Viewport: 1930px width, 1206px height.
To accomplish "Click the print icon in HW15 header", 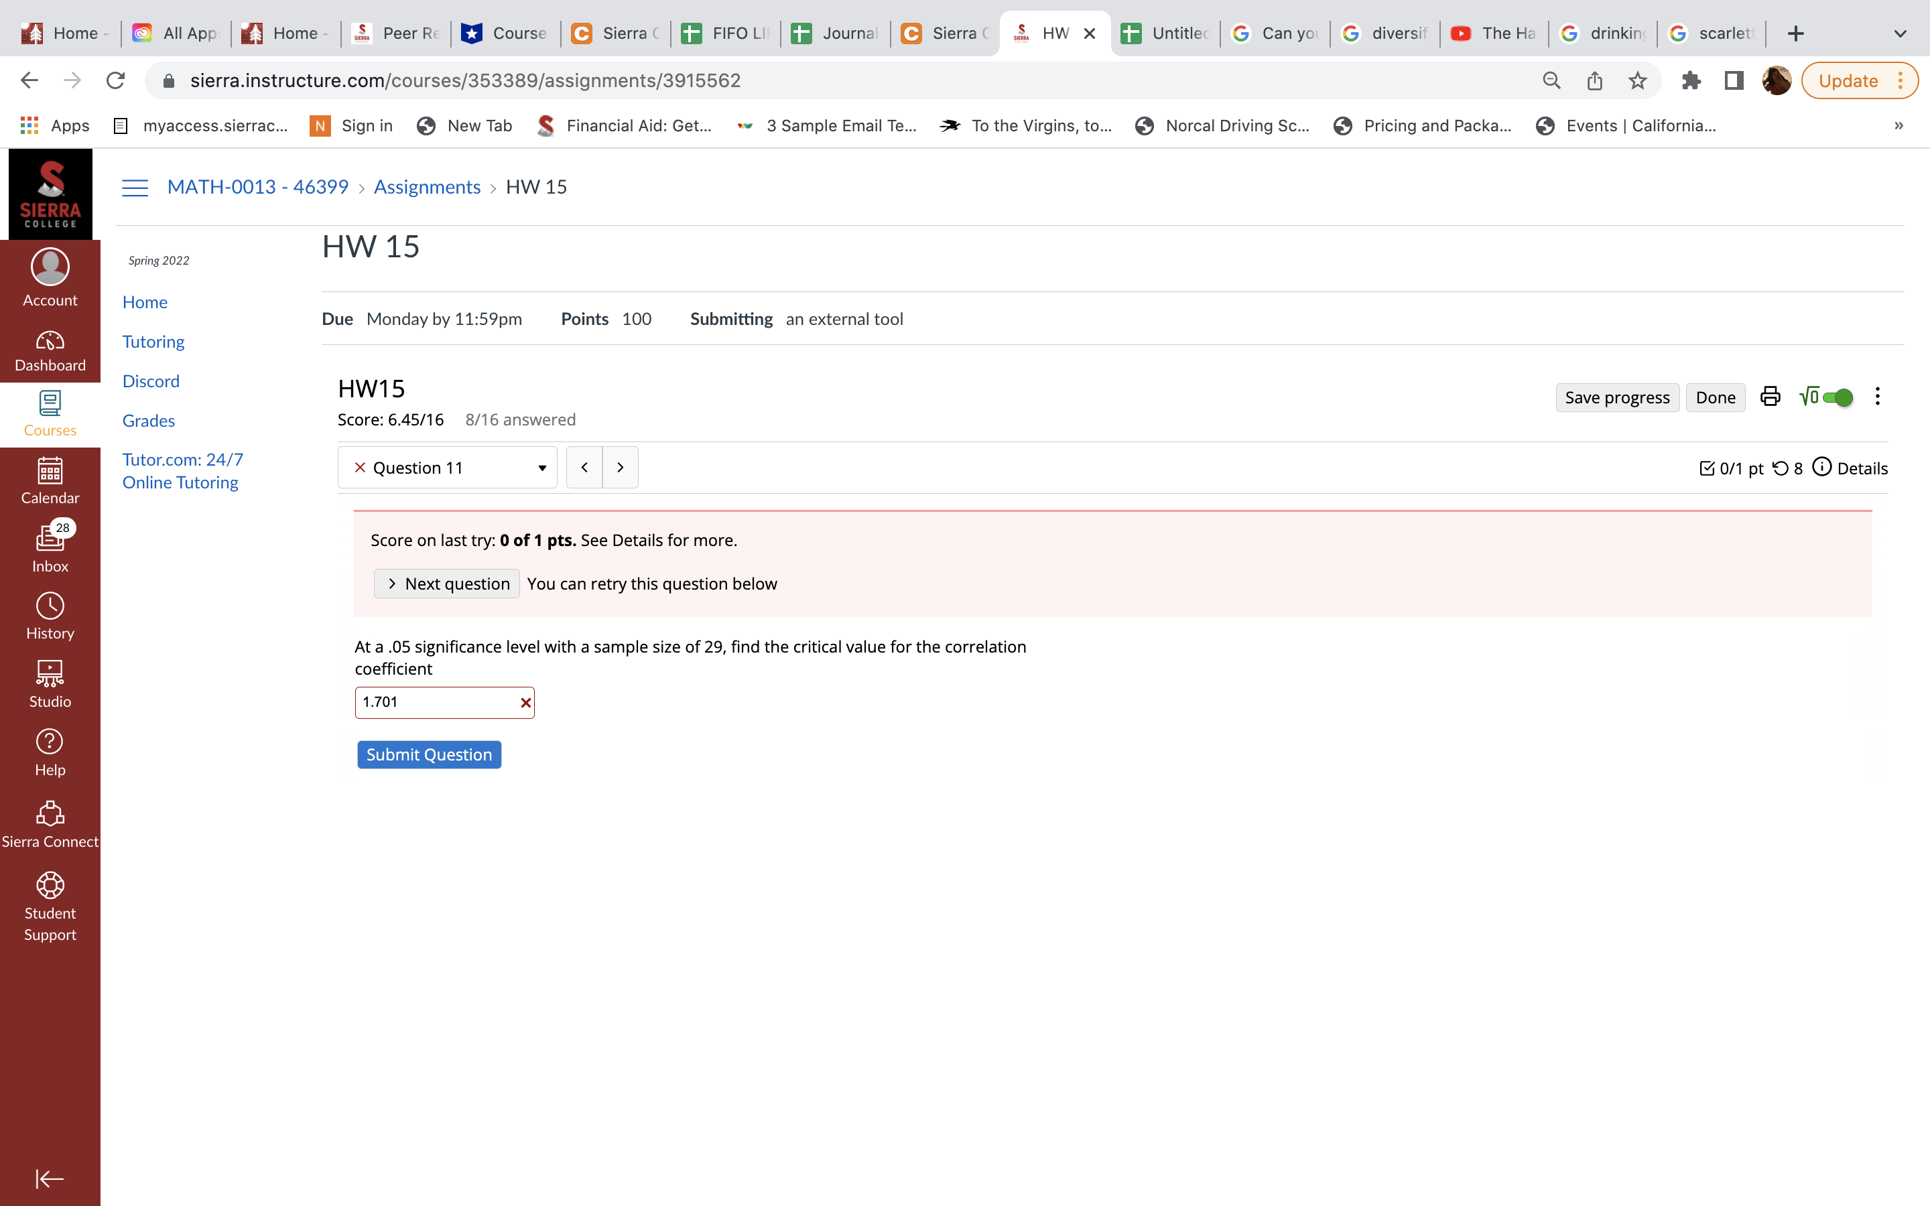I will click(1770, 397).
